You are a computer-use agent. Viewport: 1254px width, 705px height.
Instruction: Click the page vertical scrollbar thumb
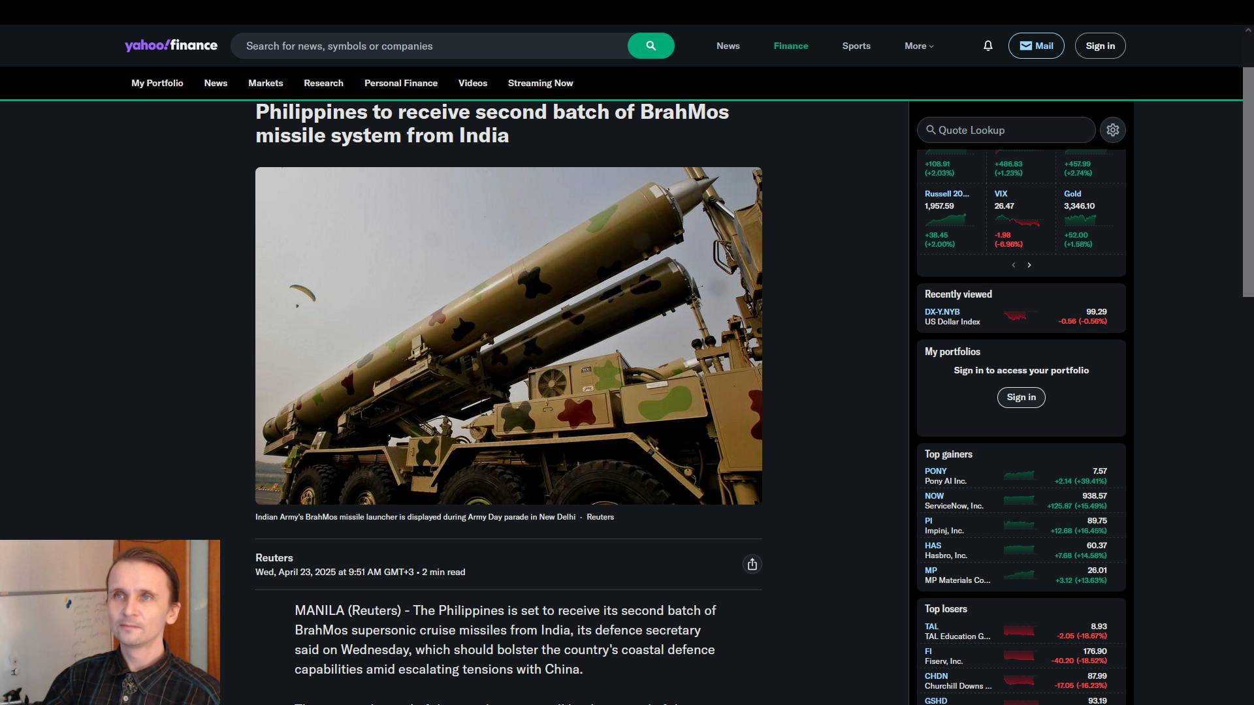pyautogui.click(x=1247, y=181)
